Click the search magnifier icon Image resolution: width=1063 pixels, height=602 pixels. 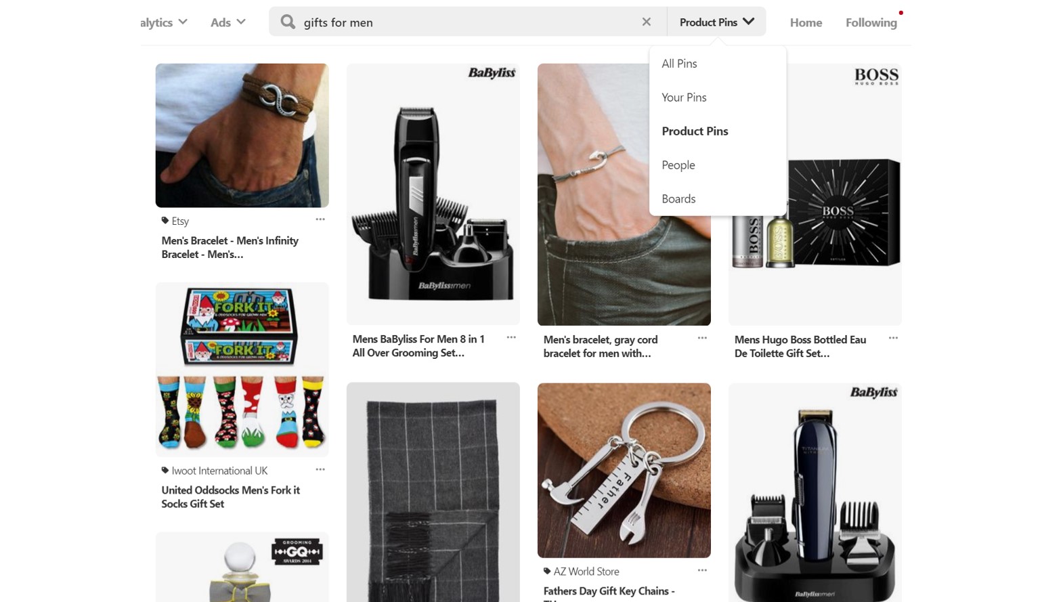coord(288,22)
